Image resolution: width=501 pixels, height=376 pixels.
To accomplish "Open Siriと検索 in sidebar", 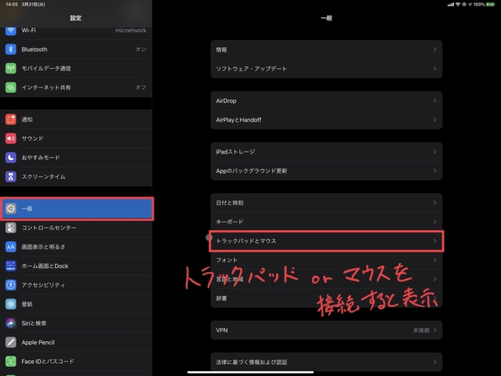I will [x=76, y=323].
